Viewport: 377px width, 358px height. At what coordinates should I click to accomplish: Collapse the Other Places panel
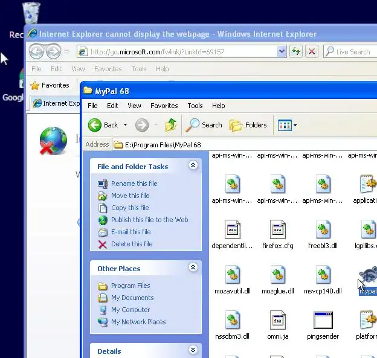[193, 267]
